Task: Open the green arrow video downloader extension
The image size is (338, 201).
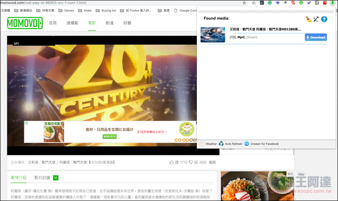Action: [333, 3]
